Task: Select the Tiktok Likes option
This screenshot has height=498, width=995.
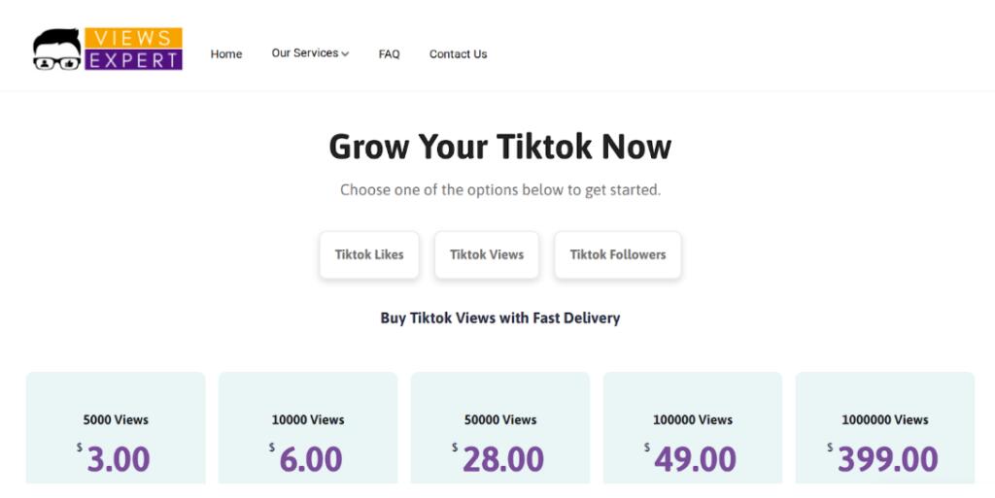Action: click(369, 254)
